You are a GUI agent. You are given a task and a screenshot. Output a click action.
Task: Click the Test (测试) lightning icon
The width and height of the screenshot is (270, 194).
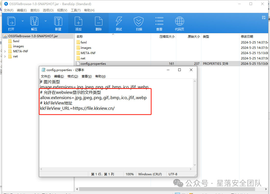tap(119, 21)
